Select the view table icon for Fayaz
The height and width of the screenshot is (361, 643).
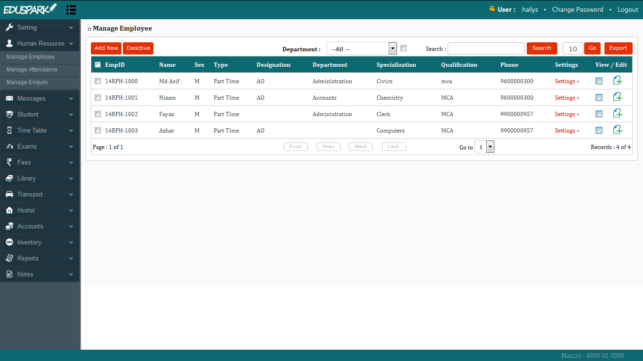(599, 114)
